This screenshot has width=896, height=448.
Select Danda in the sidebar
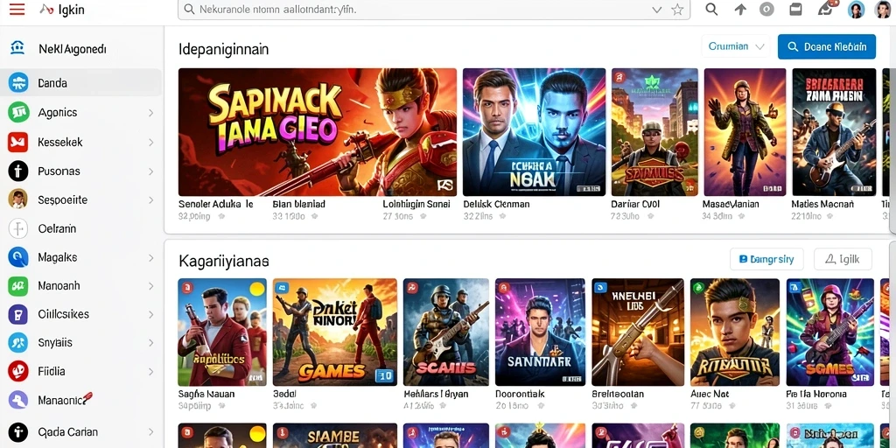pos(81,83)
